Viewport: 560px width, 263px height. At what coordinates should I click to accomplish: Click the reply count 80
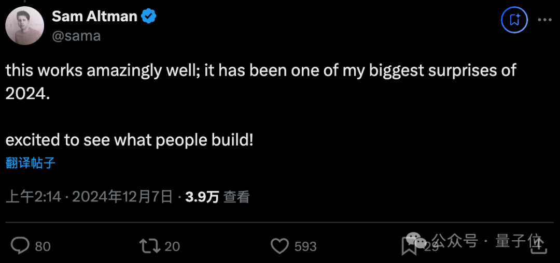[43, 246]
